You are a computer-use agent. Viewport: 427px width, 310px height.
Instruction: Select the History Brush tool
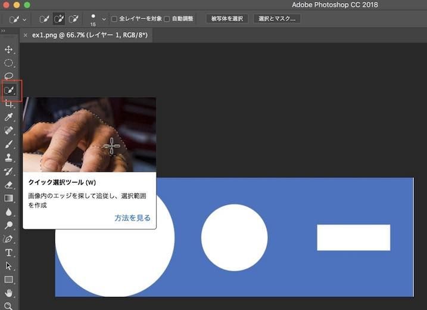8,171
